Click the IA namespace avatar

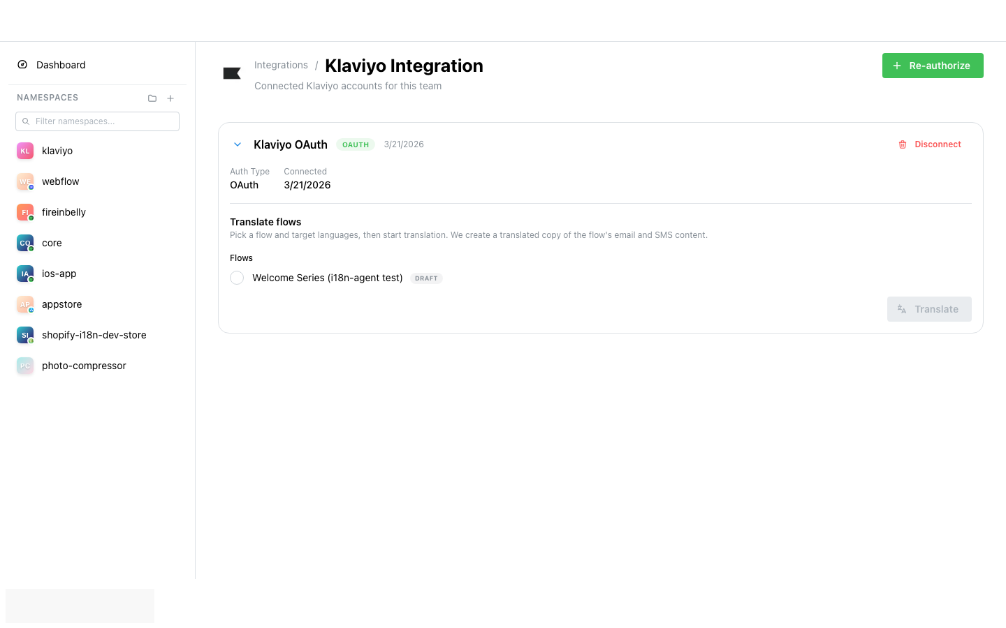tap(25, 274)
